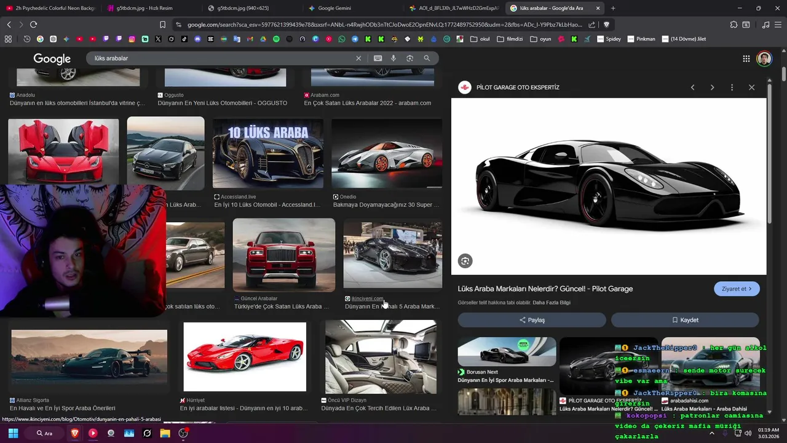Open the Telegram bookmark
787x443 pixels.
point(355,39)
